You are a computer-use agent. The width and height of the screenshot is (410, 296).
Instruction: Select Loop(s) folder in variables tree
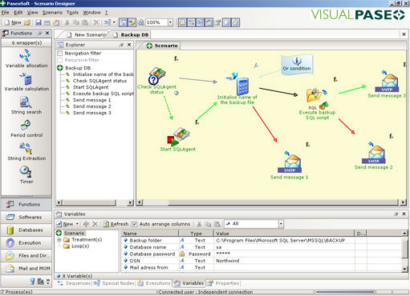(x=80, y=246)
